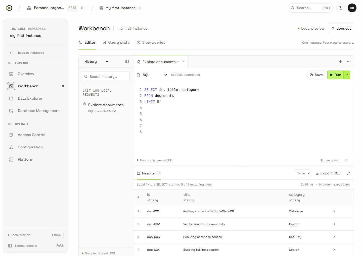The image size is (362, 256).
Task: Expand row details for doc-003
Action: click(334, 237)
